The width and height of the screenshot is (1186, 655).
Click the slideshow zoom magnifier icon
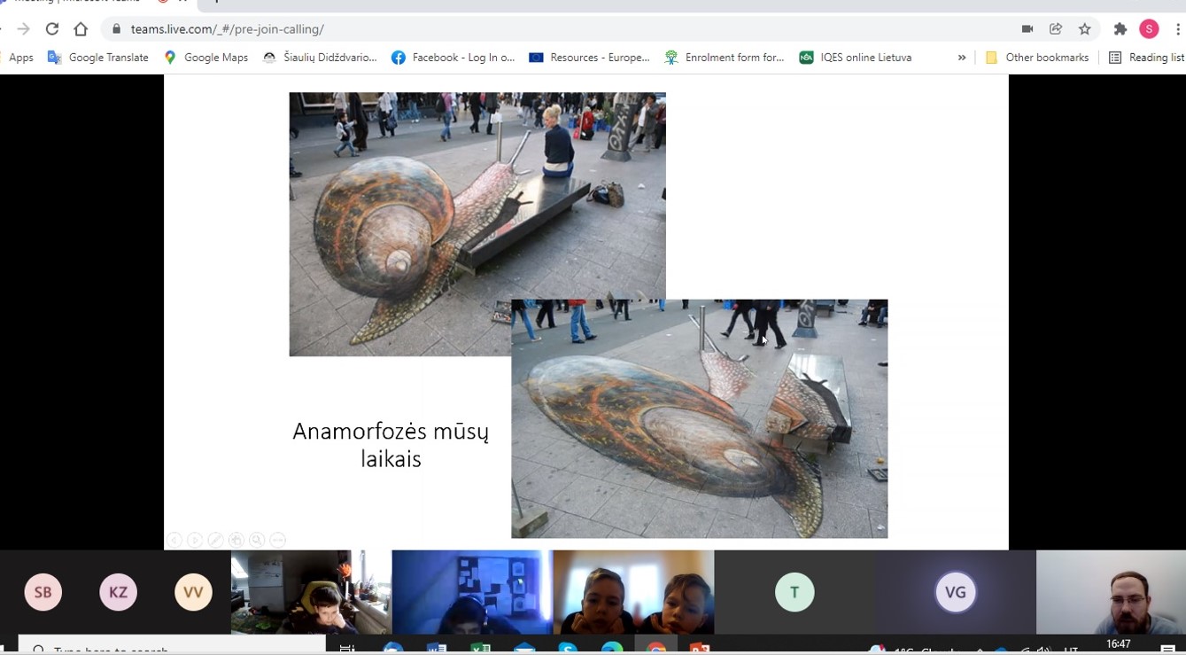coord(257,540)
